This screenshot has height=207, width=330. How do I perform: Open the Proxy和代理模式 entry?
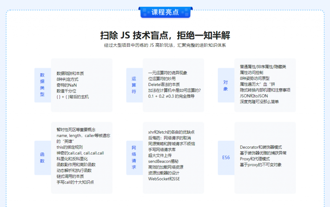coord(255,159)
